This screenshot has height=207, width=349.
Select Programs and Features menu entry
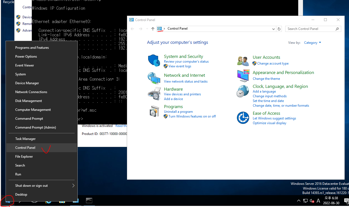point(42,48)
